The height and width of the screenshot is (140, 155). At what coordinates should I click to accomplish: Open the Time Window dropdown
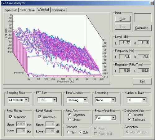click(85, 100)
